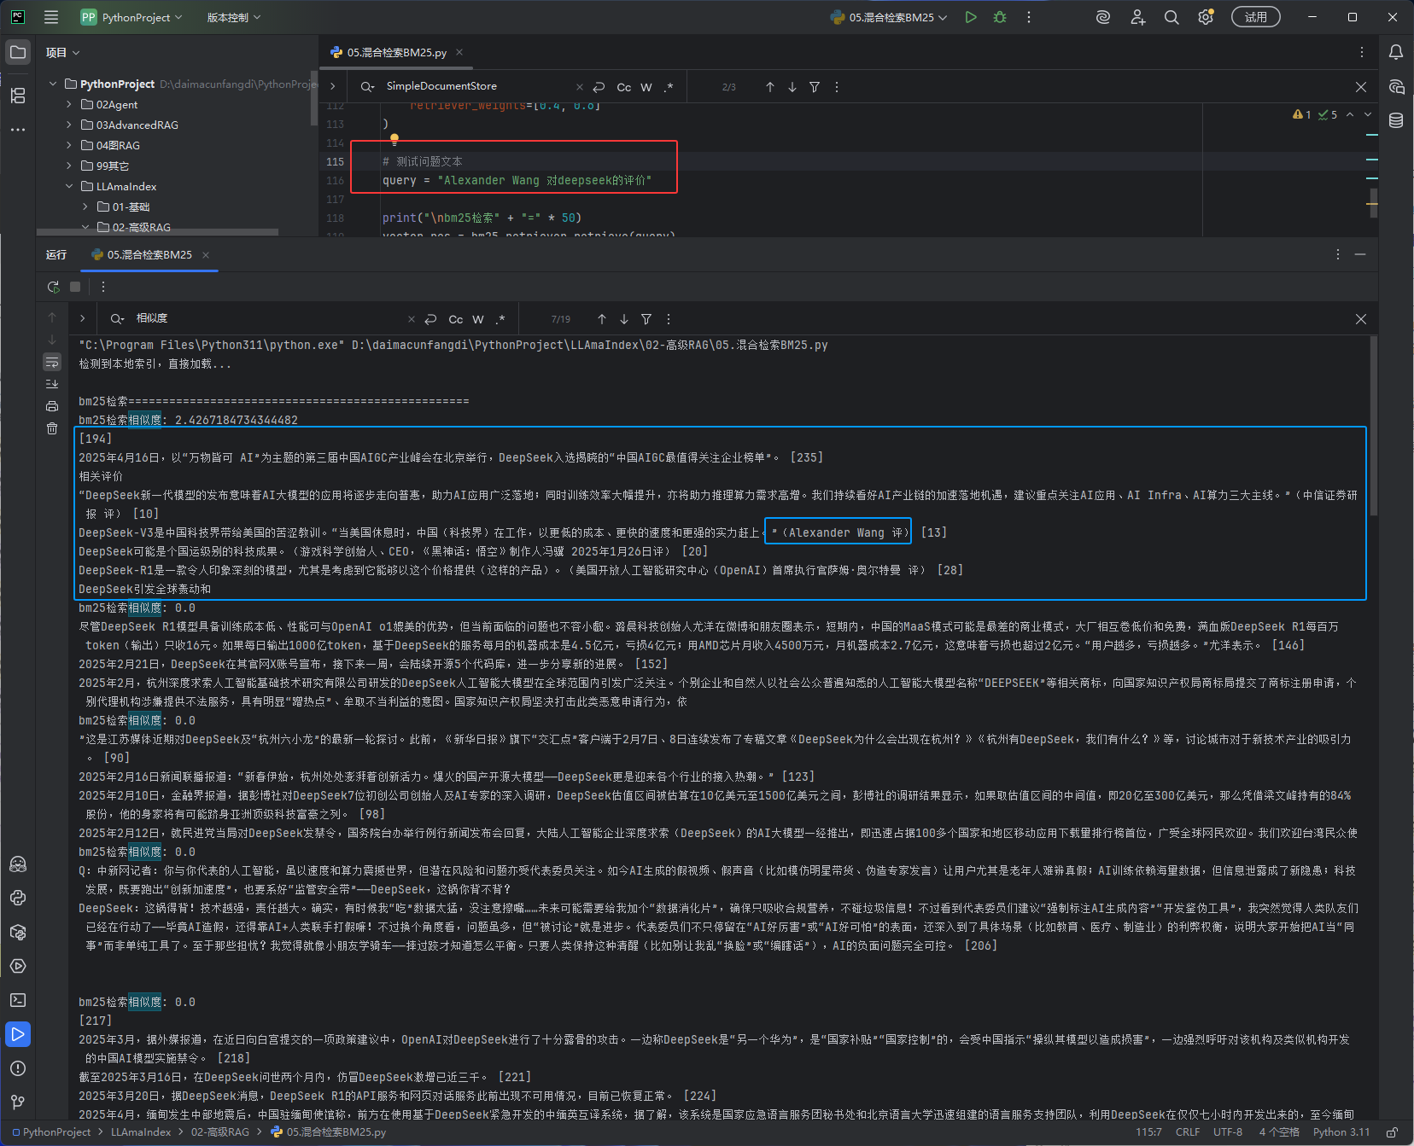This screenshot has width=1414, height=1146.
Task: Toggle whole words in editor search
Action: 646,87
